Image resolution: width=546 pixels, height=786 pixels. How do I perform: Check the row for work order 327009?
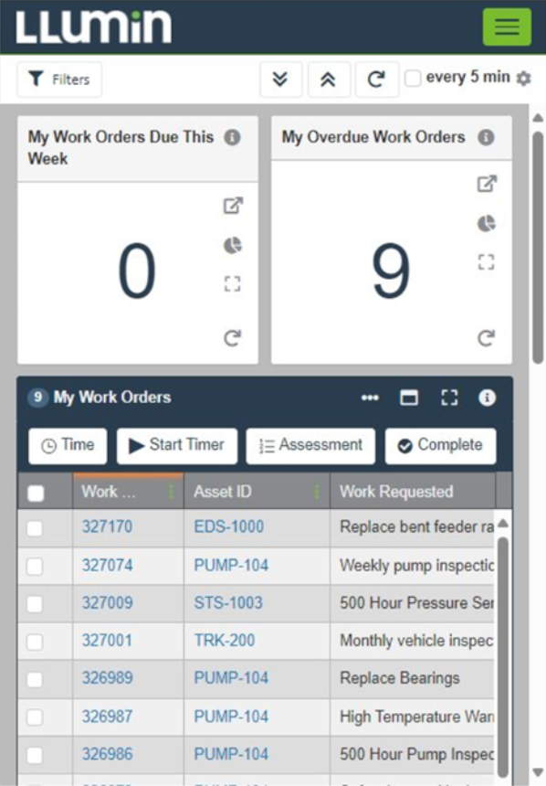35,604
